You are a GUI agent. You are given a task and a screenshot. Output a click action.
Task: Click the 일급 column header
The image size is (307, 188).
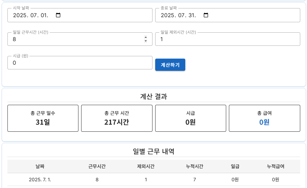coord(235,166)
